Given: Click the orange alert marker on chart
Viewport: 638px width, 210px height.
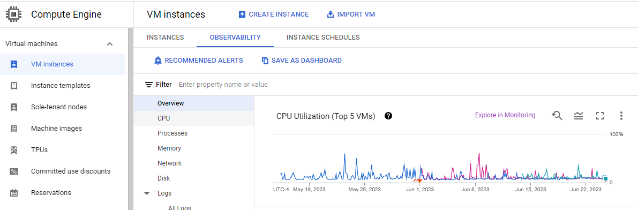Looking at the screenshot, I should tap(419, 181).
